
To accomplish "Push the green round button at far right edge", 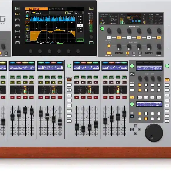I will [x=167, y=66].
